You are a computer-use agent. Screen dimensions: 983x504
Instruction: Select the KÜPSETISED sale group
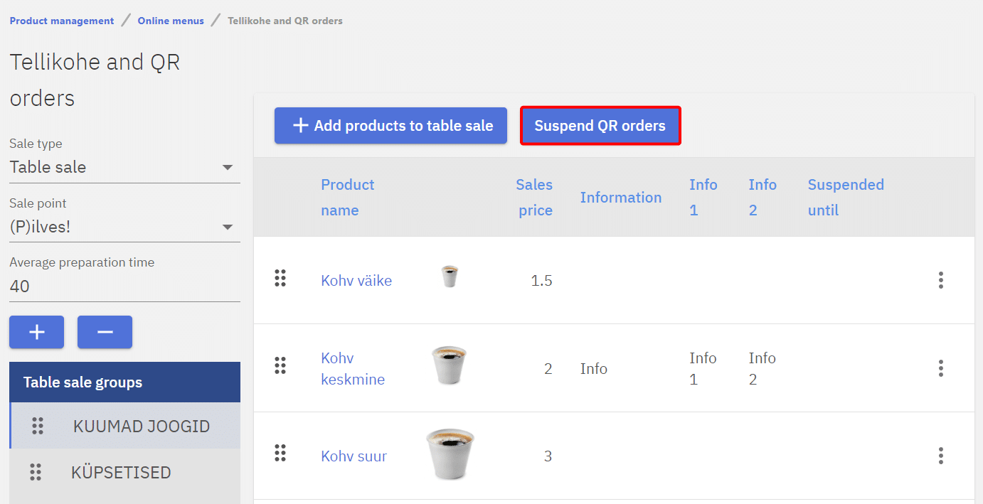click(121, 472)
